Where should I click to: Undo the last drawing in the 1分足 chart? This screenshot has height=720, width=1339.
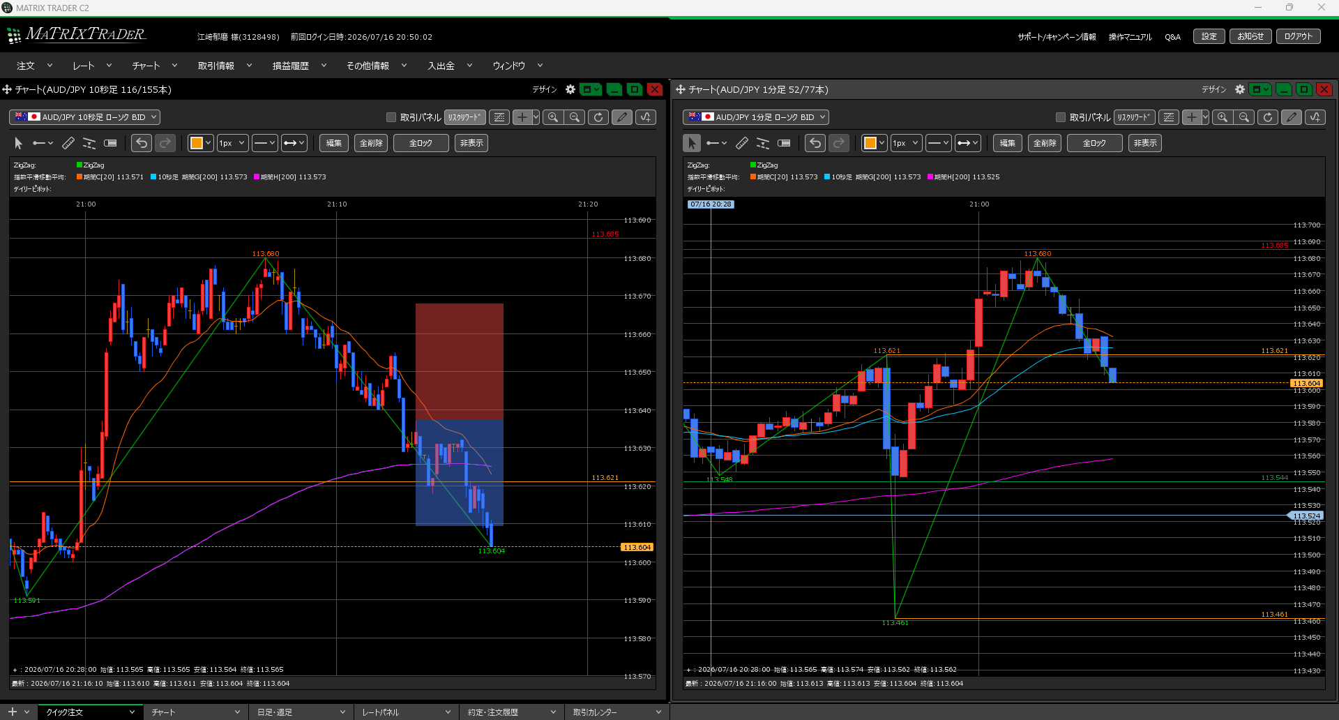815,143
